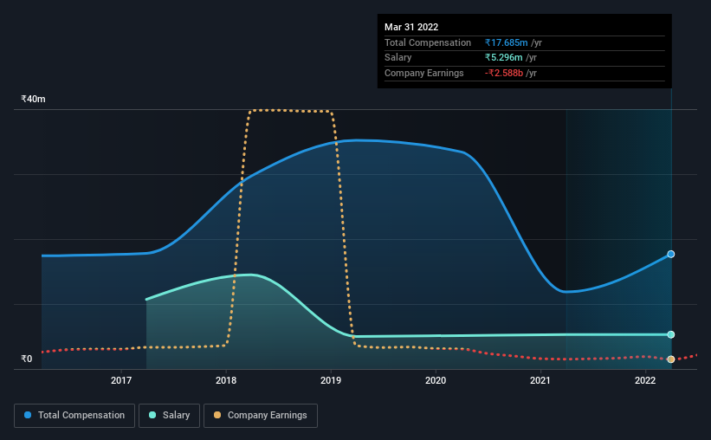Click the ₹5.296m salary value
711x440 pixels.
click(x=503, y=58)
